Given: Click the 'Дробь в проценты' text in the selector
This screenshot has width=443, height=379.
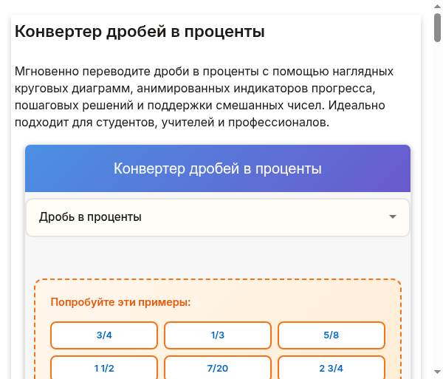Looking at the screenshot, I should pyautogui.click(x=90, y=217).
